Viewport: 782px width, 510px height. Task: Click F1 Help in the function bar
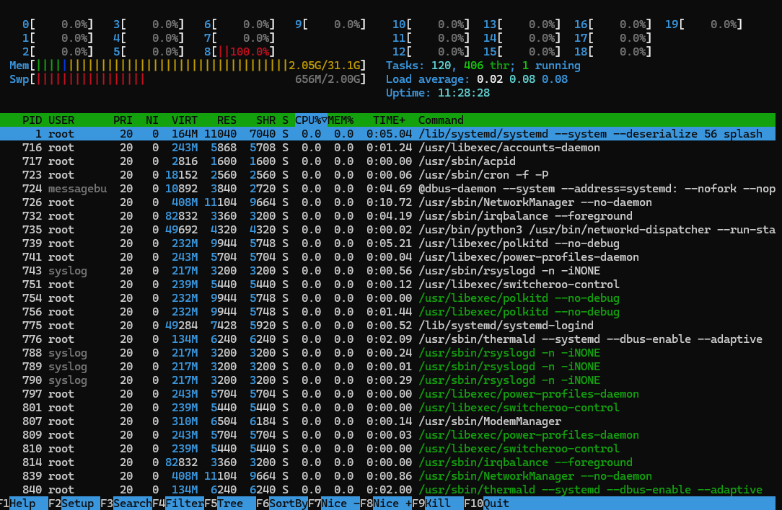18,503
